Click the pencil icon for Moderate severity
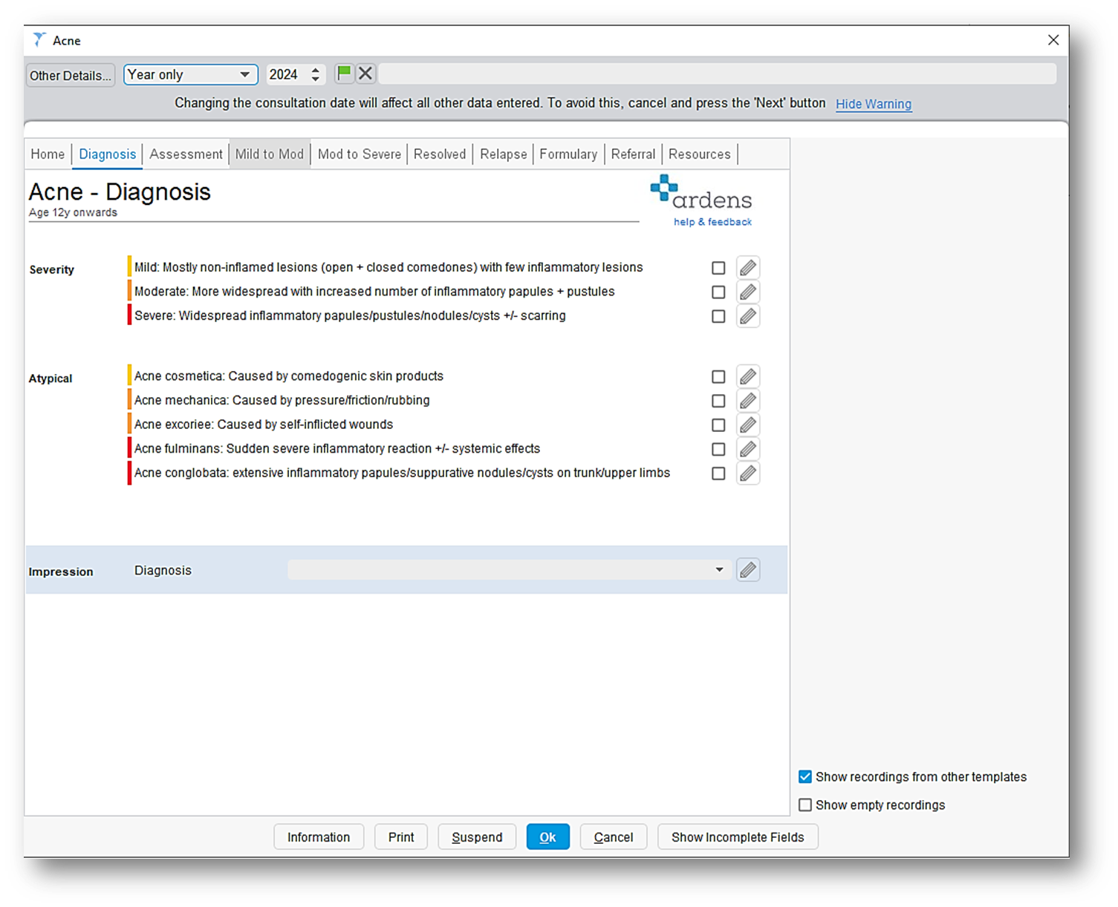Viewport: 1118px width, 907px height. click(x=748, y=292)
